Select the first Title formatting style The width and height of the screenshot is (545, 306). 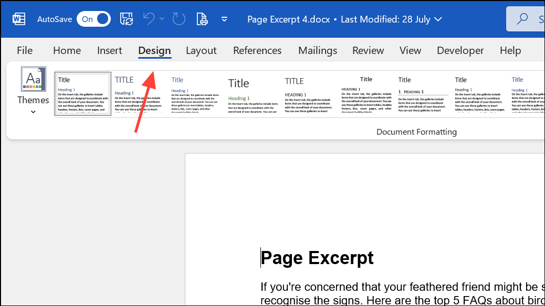[82, 94]
